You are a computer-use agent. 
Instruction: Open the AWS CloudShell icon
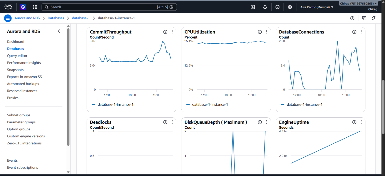click(x=253, y=7)
